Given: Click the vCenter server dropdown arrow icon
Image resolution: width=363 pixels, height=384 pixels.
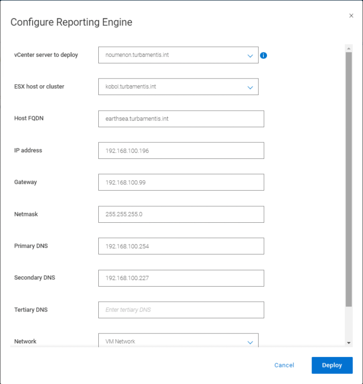Looking at the screenshot, I should (250, 55).
